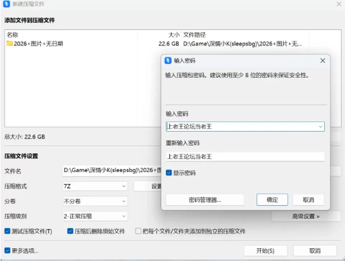Click the app logo in password dialog title
The image size is (345, 261).
[168, 60]
